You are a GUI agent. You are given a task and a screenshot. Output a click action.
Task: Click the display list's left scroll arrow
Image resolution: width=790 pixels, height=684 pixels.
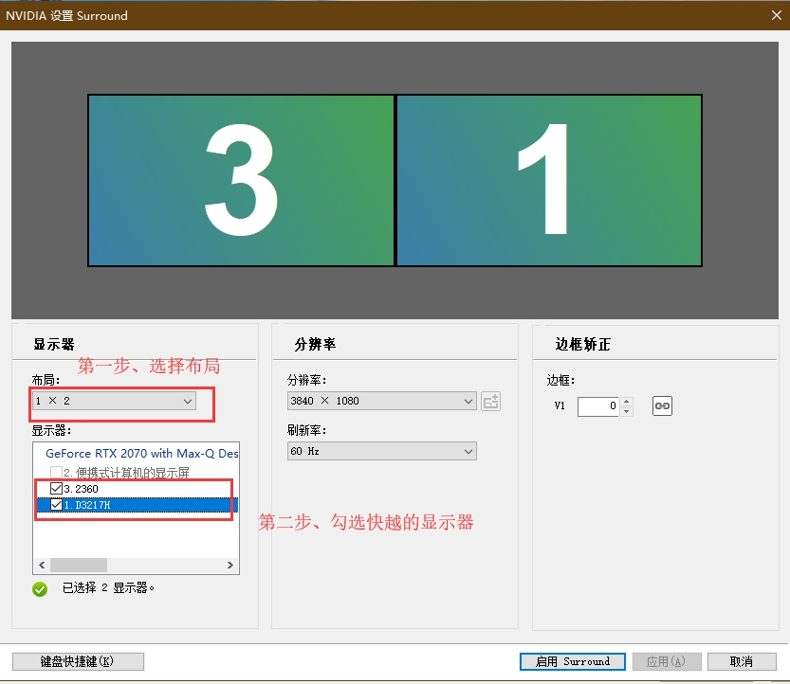tap(41, 566)
